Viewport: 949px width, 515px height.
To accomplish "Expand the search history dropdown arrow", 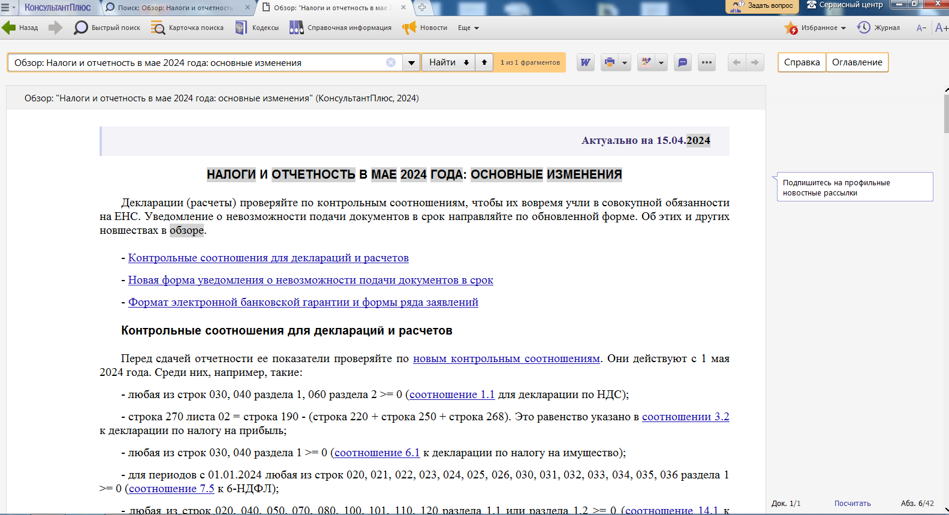I will tap(411, 62).
